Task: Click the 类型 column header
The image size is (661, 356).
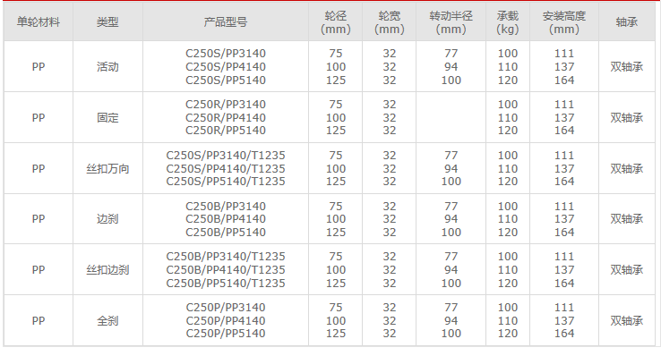Action: coord(107,21)
